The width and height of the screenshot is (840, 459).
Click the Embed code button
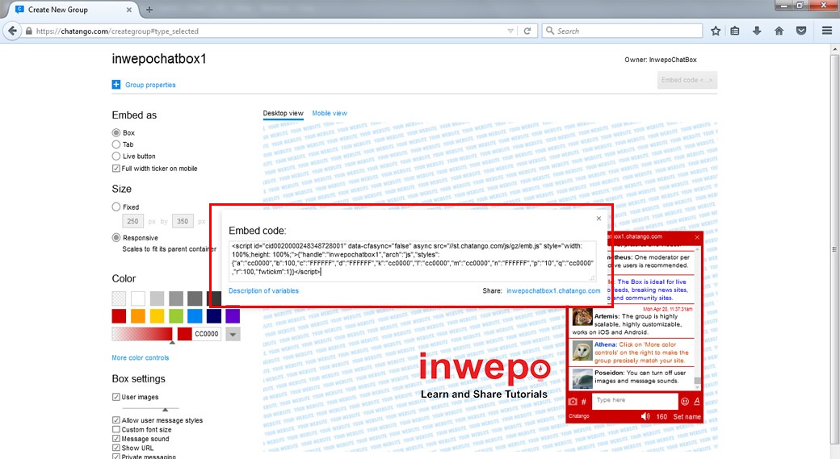coord(687,80)
